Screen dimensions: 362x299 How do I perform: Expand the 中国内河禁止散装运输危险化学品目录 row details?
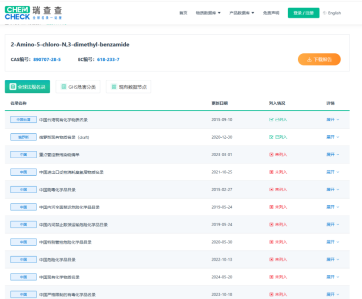click(332, 225)
